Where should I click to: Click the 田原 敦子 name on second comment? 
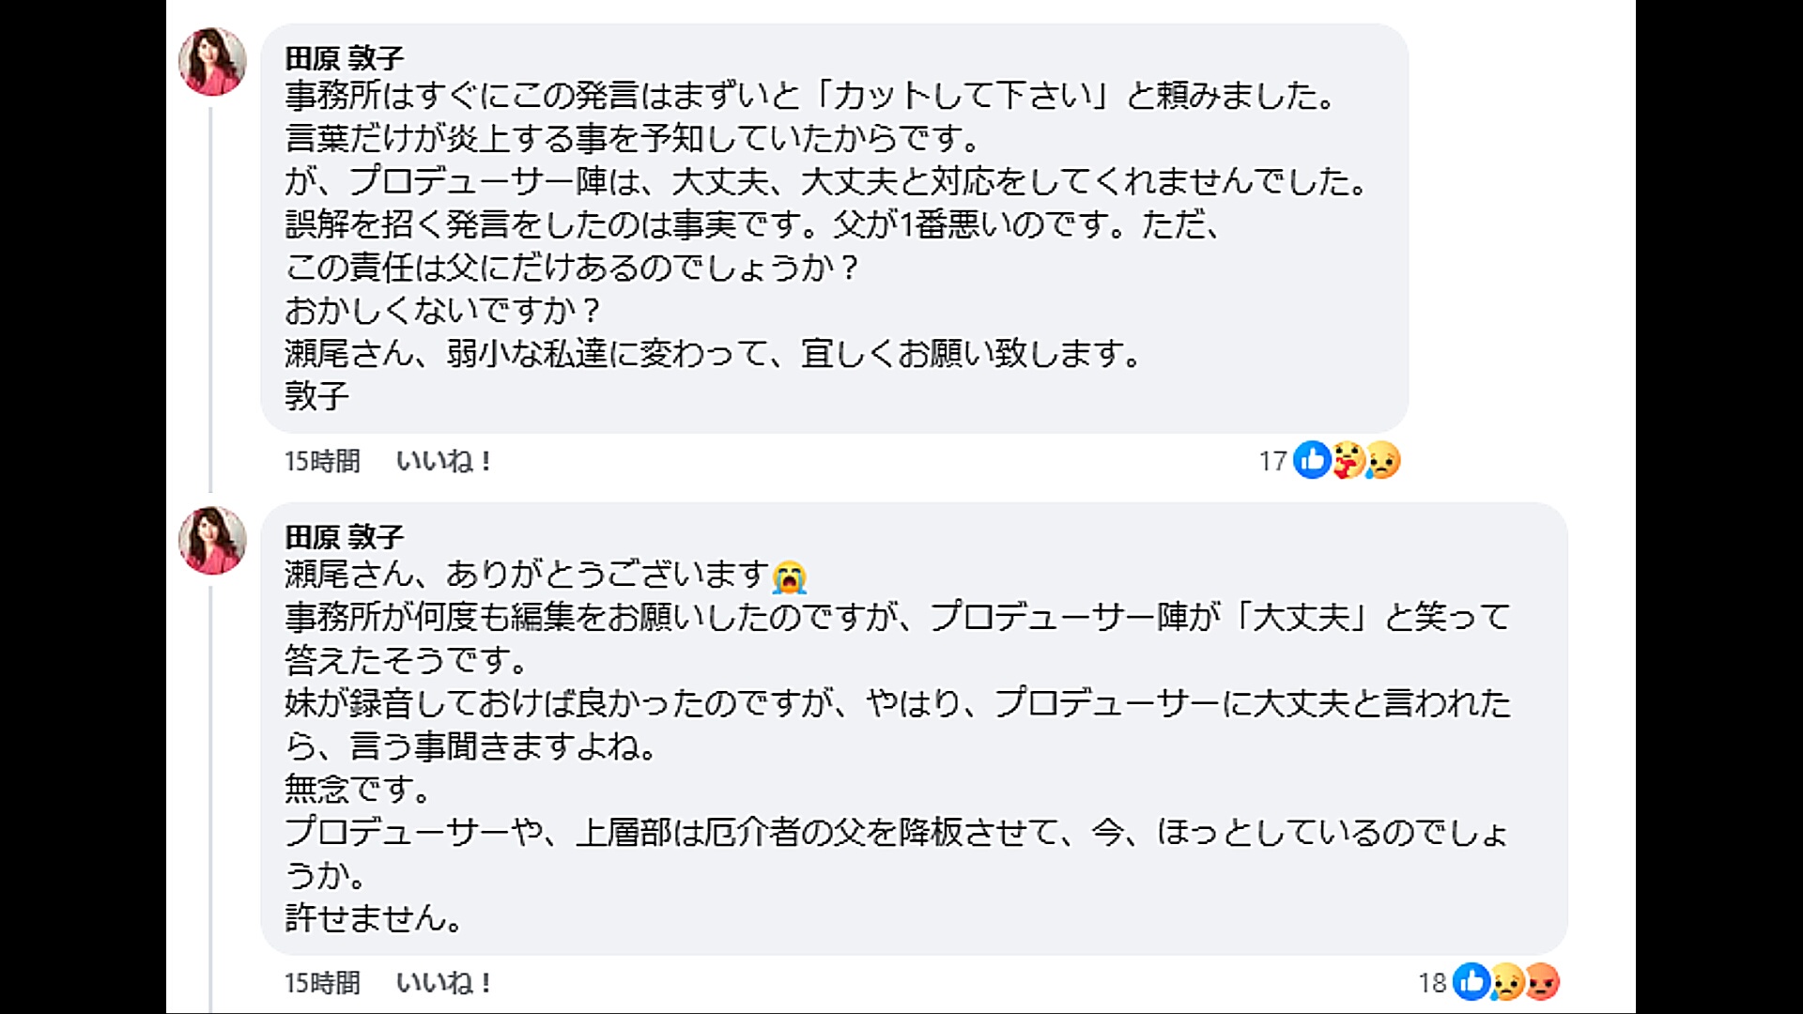[344, 537]
